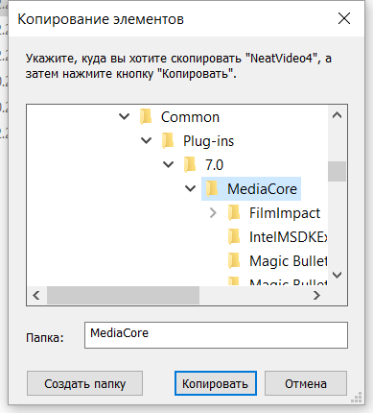Viewport: 373px width, 413px height.
Task: Click the Common folder icon
Action: (x=146, y=117)
